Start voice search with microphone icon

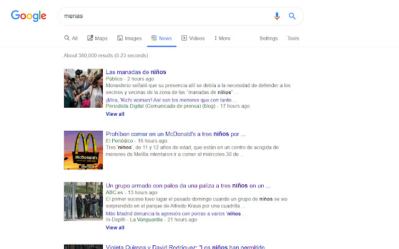tap(277, 16)
